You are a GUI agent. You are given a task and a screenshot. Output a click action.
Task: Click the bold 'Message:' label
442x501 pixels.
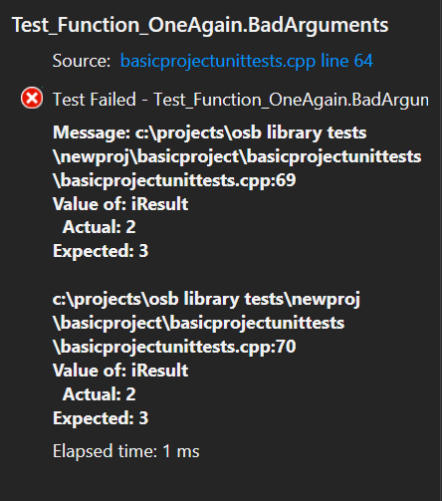pos(92,133)
